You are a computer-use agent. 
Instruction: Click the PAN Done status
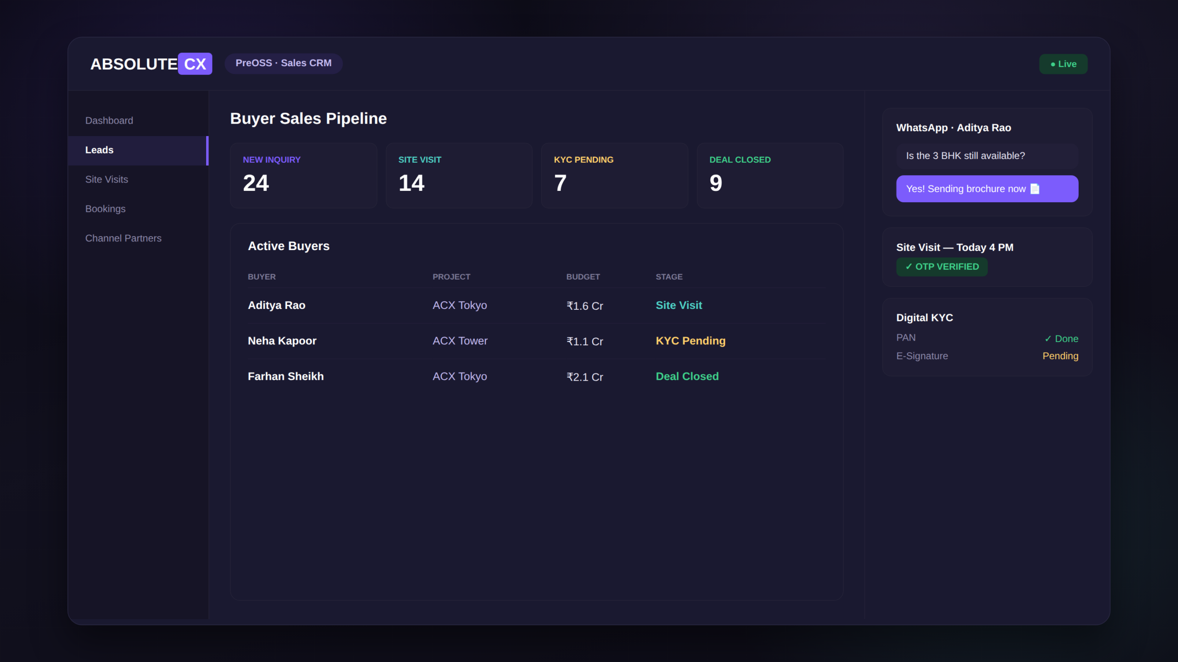pyautogui.click(x=1061, y=339)
